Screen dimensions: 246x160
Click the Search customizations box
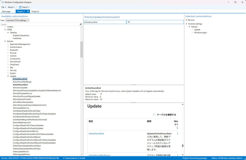coord(40,24)
